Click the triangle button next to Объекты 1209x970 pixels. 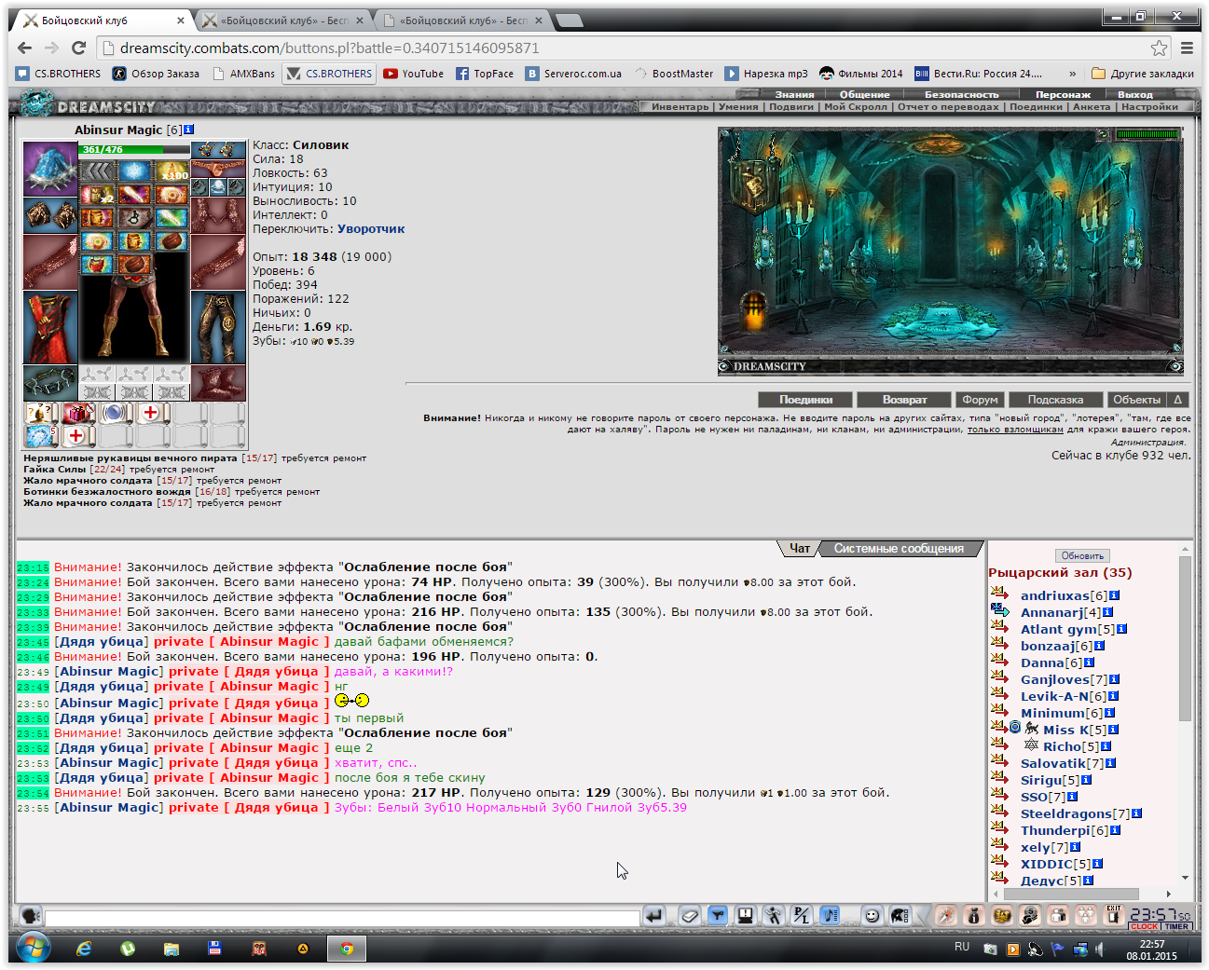1177,400
